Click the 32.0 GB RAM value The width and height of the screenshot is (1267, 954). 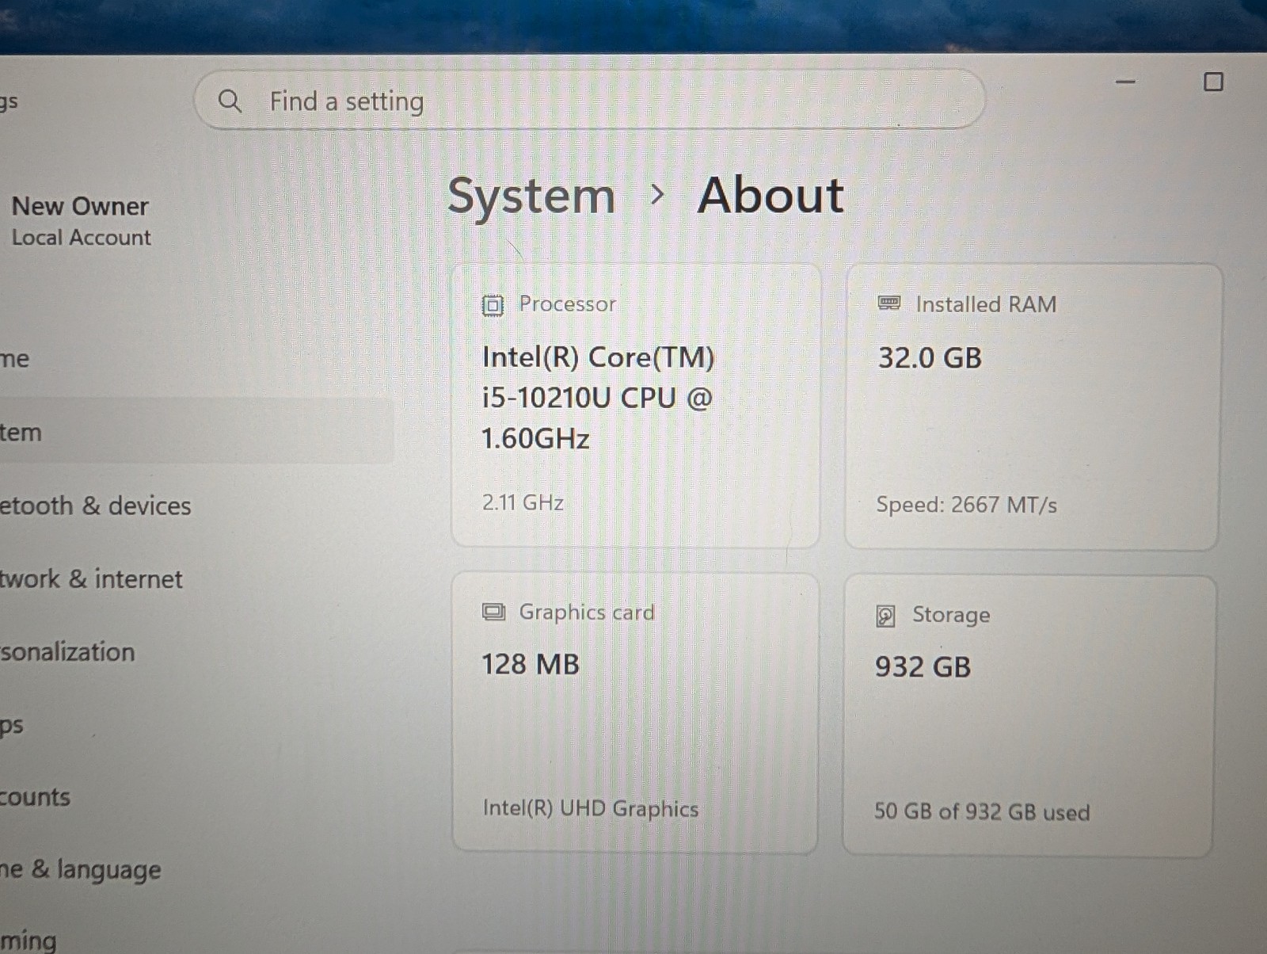pos(930,358)
